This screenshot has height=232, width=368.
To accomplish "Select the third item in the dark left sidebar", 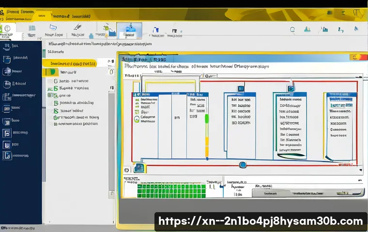I will coord(7,72).
